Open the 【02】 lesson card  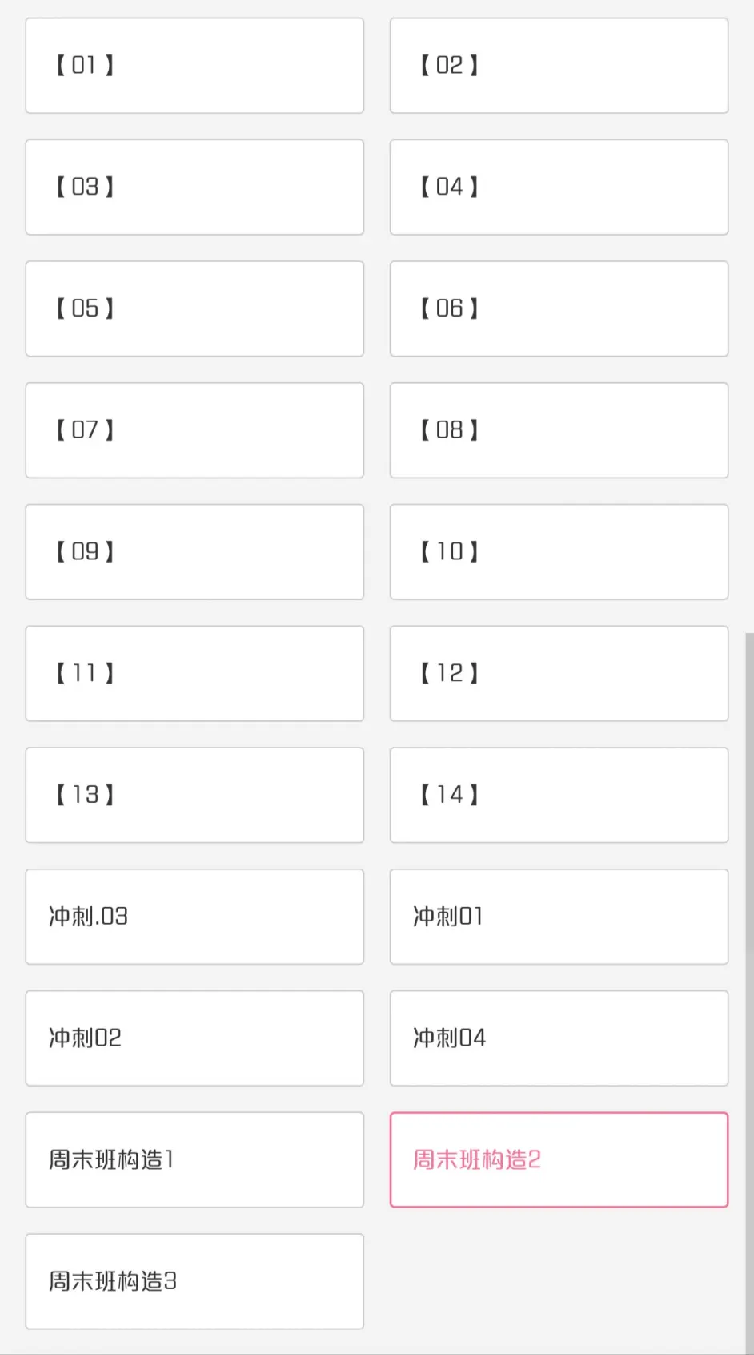(559, 66)
